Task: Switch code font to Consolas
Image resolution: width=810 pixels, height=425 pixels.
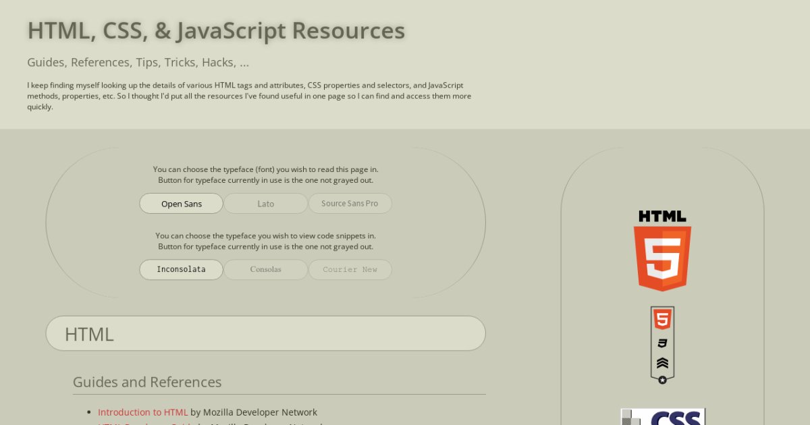Action: (x=265, y=270)
